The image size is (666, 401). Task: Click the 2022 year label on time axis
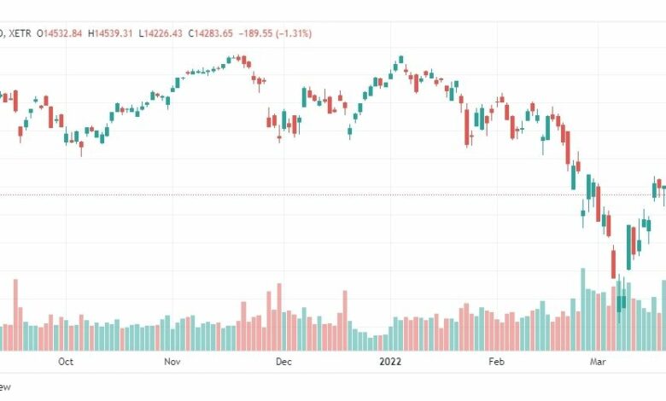tap(390, 362)
